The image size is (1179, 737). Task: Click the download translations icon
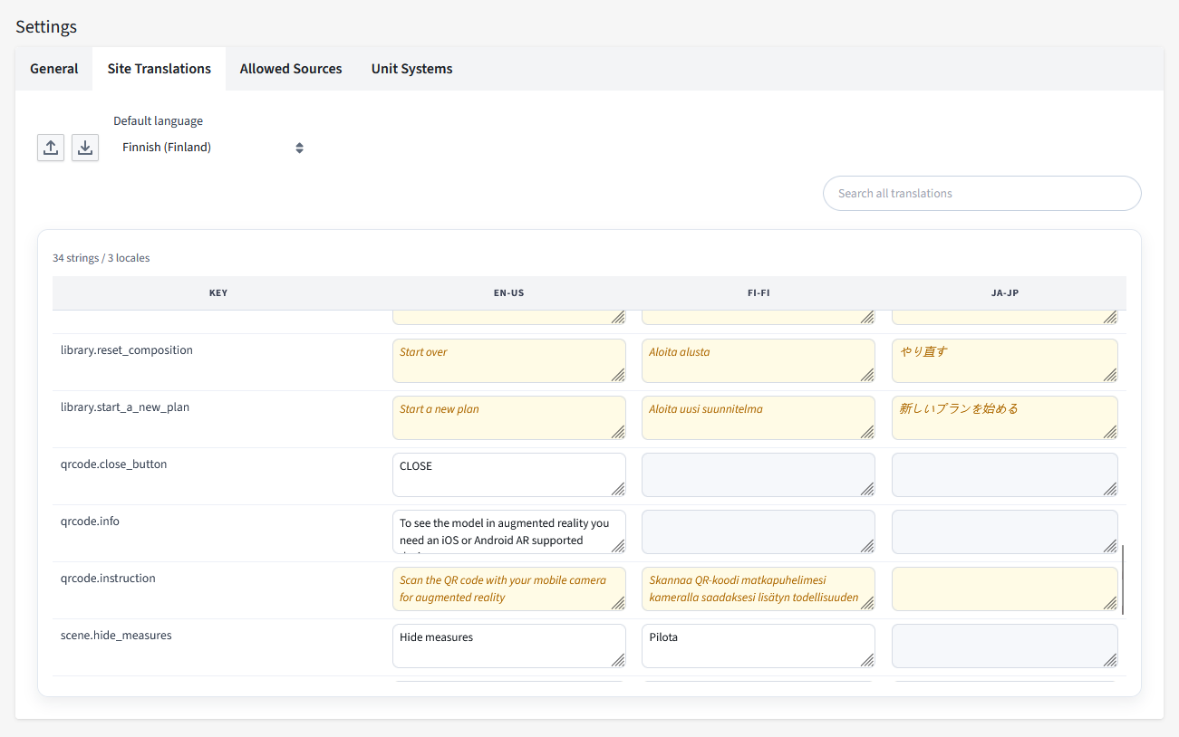point(85,148)
